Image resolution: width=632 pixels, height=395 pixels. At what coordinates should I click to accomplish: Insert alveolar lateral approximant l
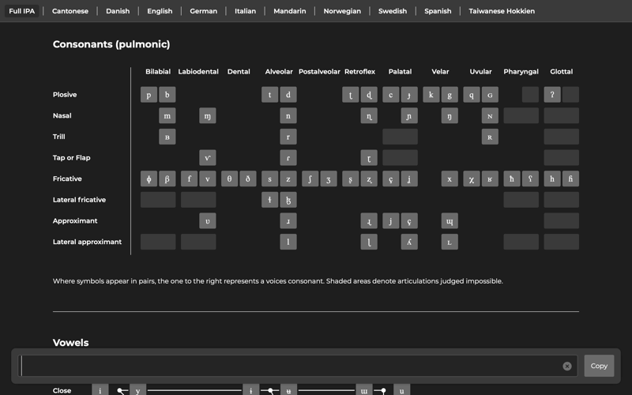[288, 242]
